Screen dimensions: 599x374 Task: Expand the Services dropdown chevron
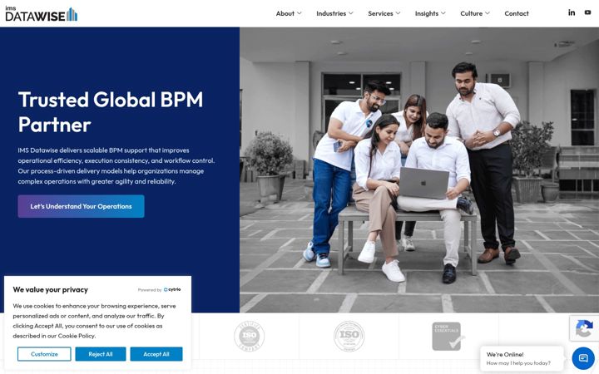(398, 13)
